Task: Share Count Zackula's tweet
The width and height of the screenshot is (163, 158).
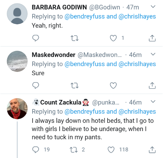Action: coord(152,150)
